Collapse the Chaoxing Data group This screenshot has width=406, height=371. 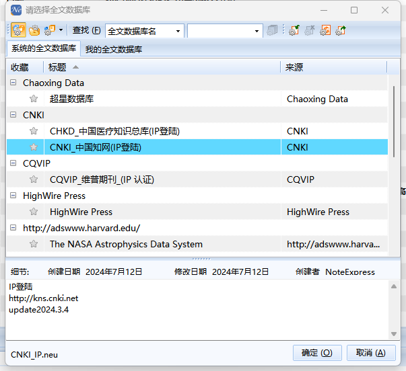coord(13,83)
